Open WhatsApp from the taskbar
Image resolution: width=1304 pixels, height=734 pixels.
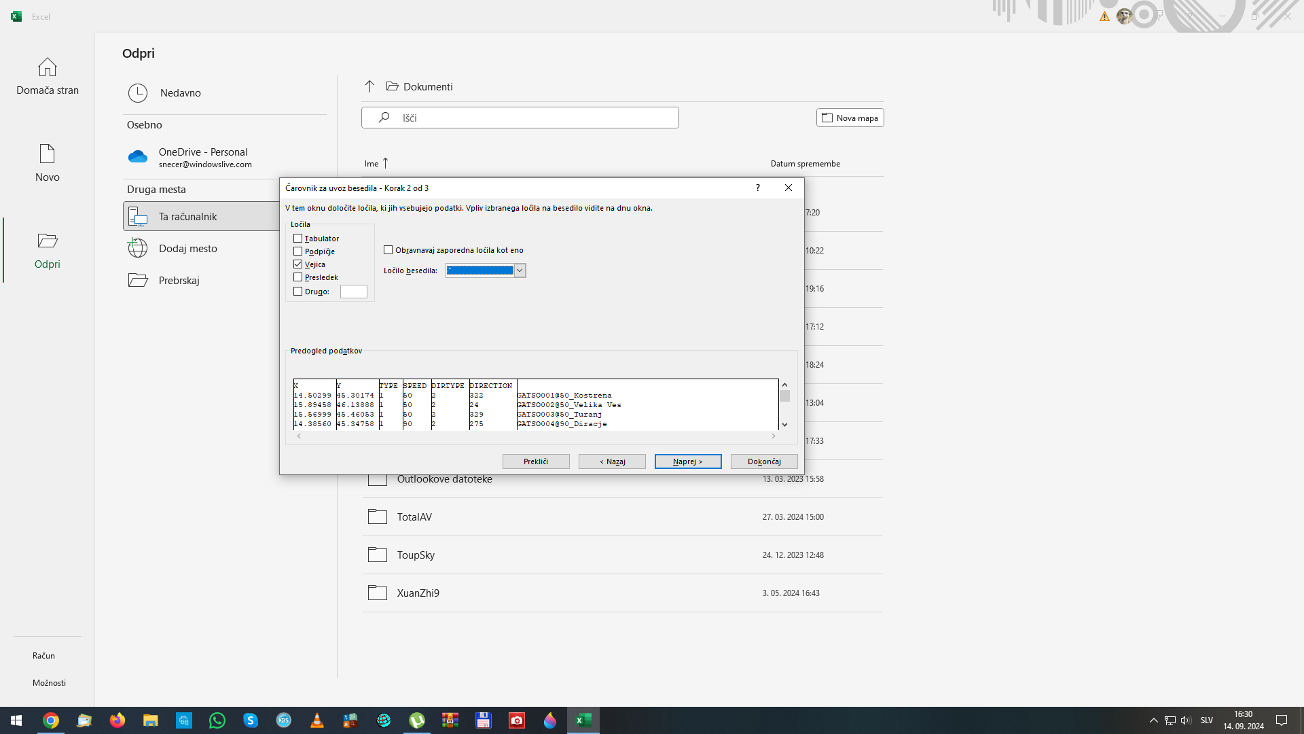(x=217, y=720)
